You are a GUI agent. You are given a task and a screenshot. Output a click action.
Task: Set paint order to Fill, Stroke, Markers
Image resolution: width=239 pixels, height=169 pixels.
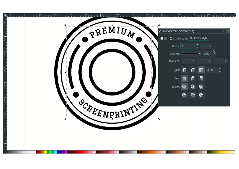click(184, 87)
